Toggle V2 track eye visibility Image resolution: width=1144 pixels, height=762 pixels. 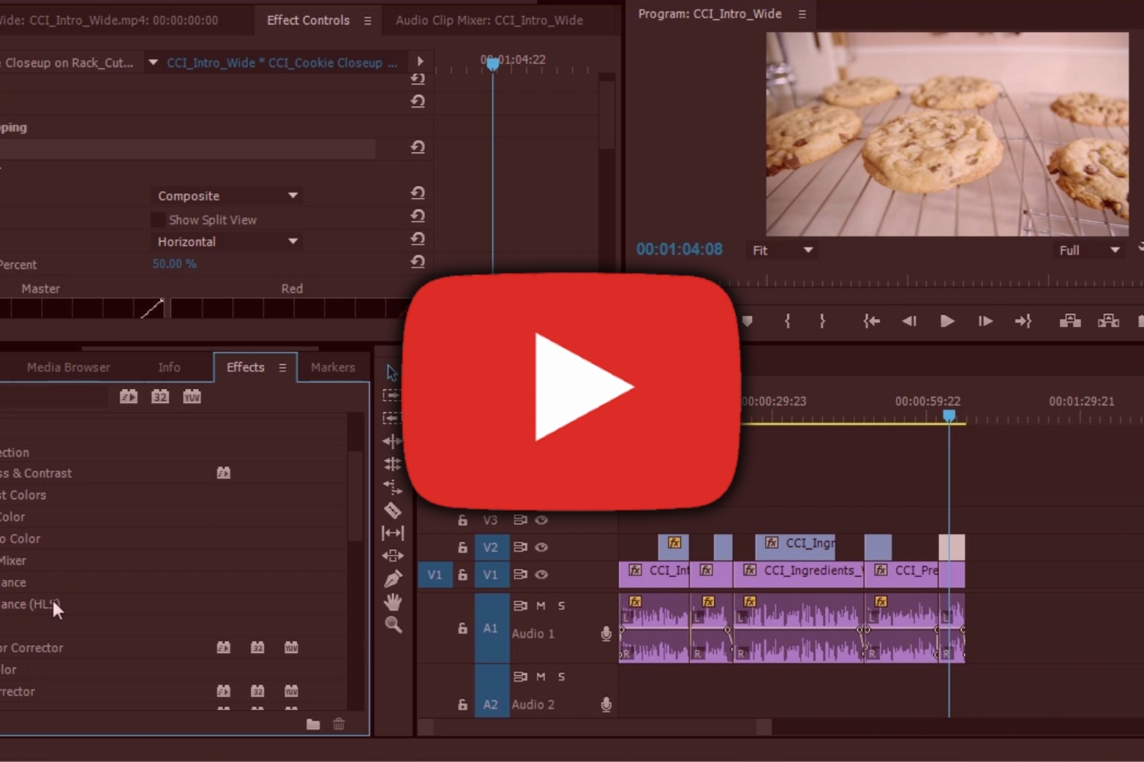click(541, 547)
